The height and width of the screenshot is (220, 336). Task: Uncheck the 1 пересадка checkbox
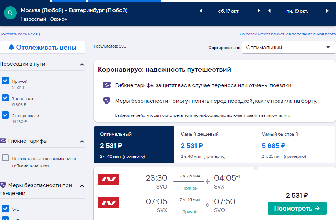coord(5,98)
